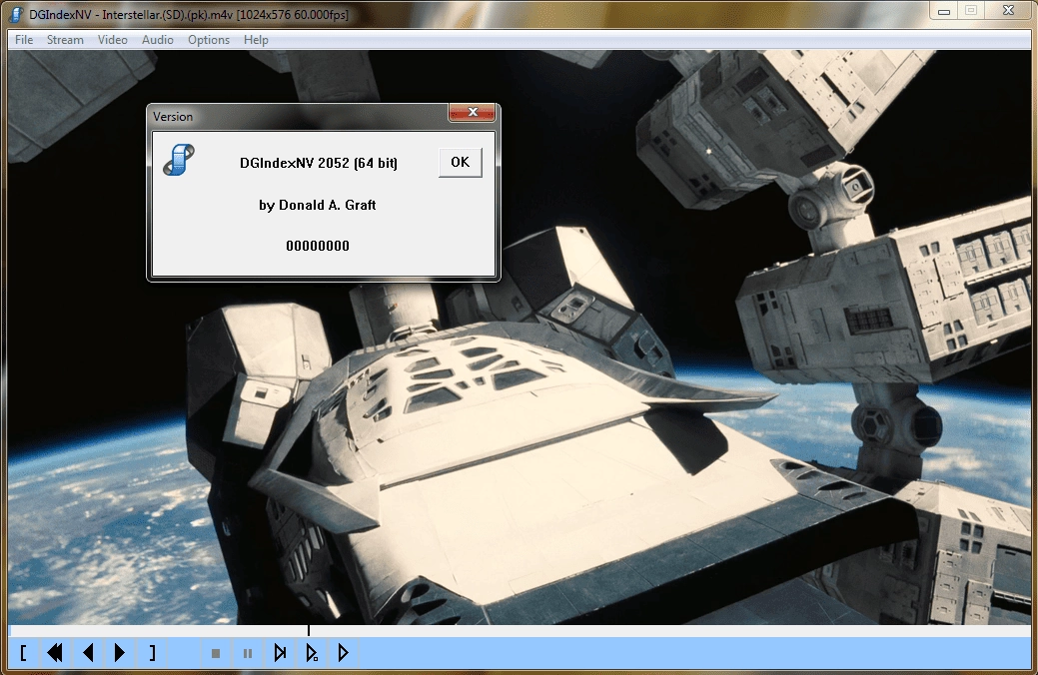Click the mark-in left bracket button
The image size is (1038, 675).
point(23,653)
